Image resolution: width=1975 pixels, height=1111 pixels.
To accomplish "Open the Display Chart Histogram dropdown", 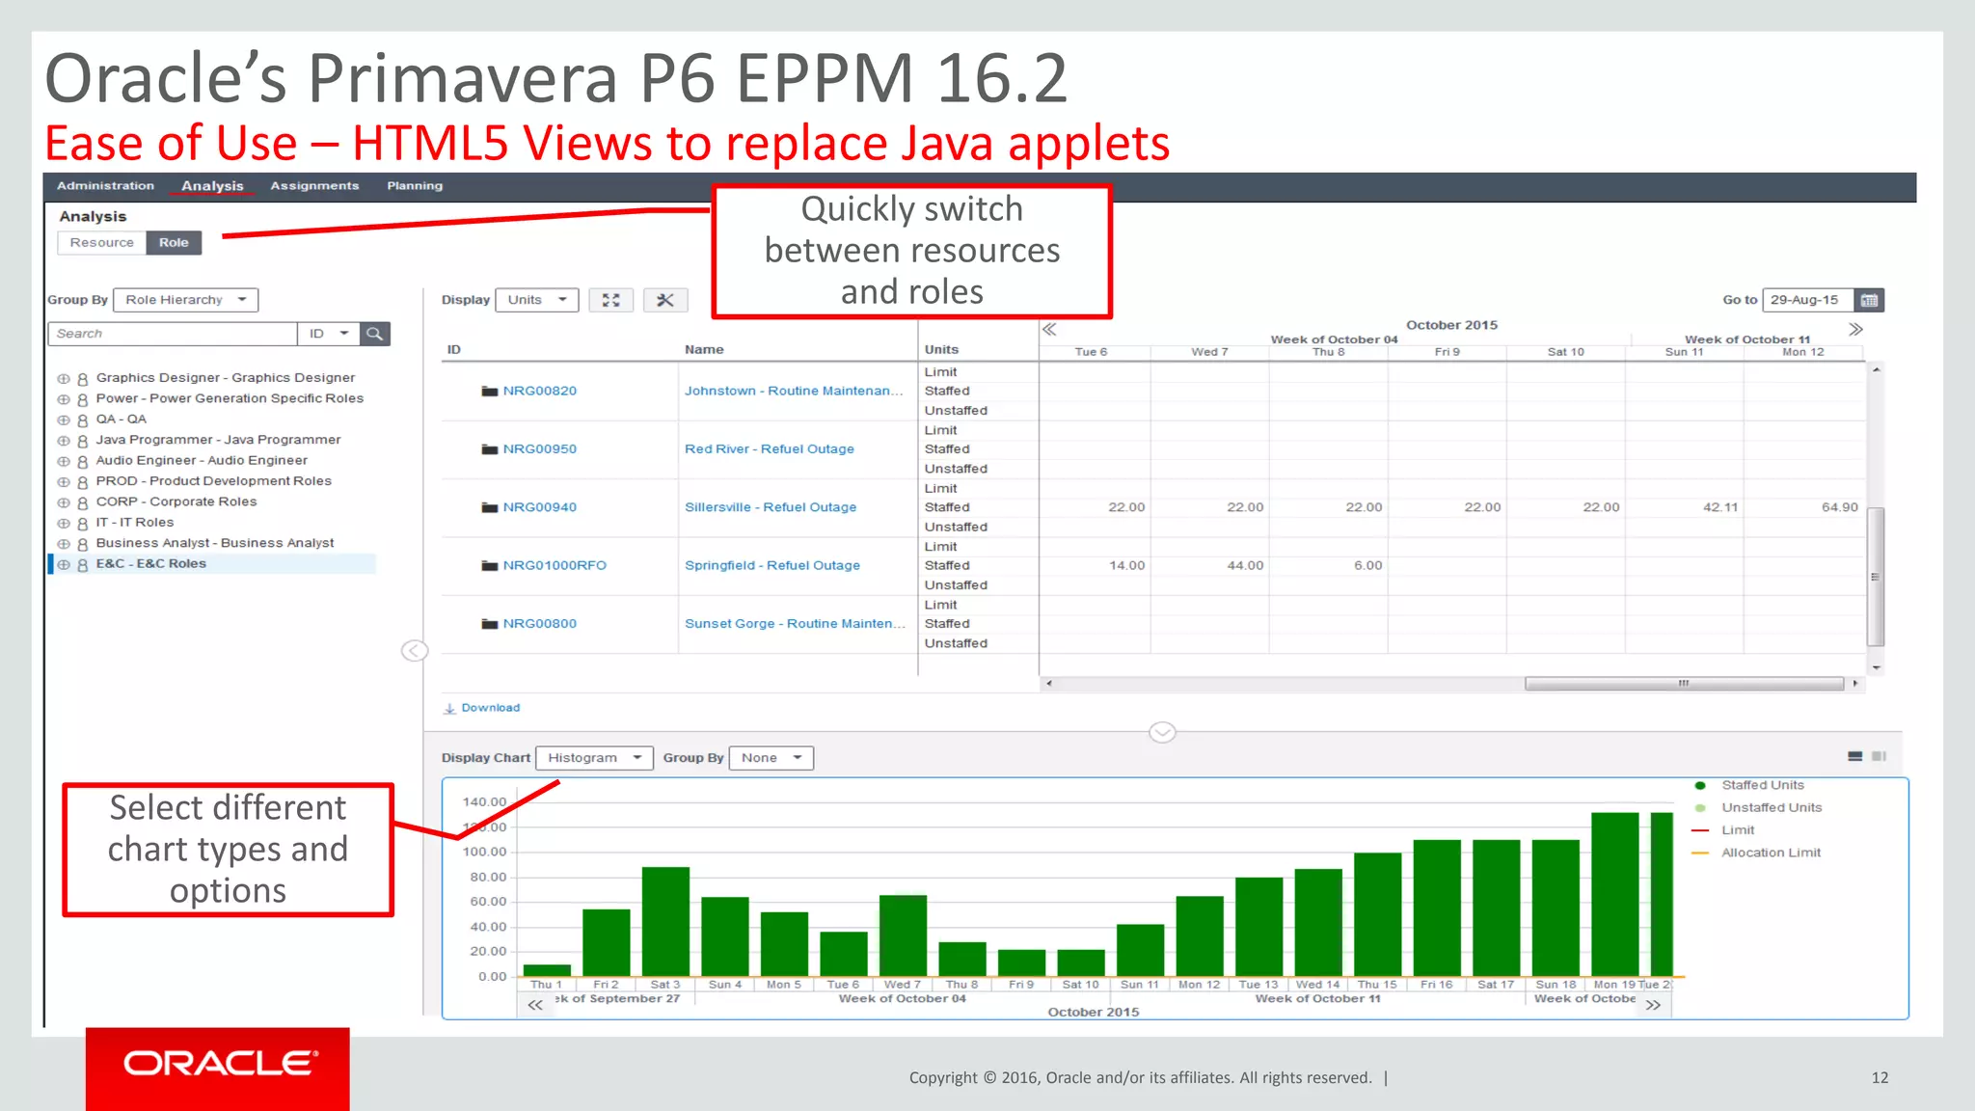I will tap(595, 758).
